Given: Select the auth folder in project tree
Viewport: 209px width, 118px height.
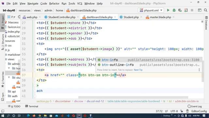Looking at the screenshot, I should click(x=13, y=96).
